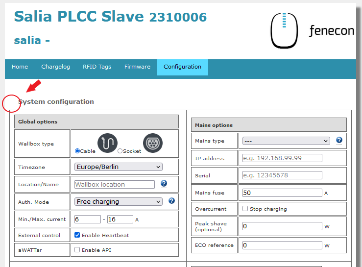The width and height of the screenshot is (362, 267).
Task: Show help for Location/Name
Action: [164, 184]
